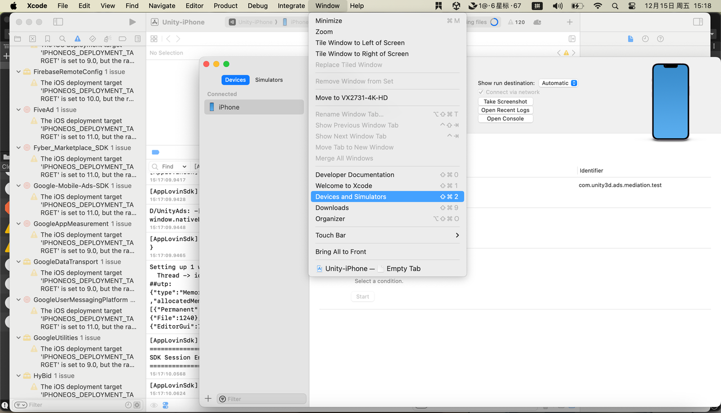This screenshot has width=721, height=413.
Task: Open Show run destination Automatic dropdown
Action: click(x=558, y=83)
